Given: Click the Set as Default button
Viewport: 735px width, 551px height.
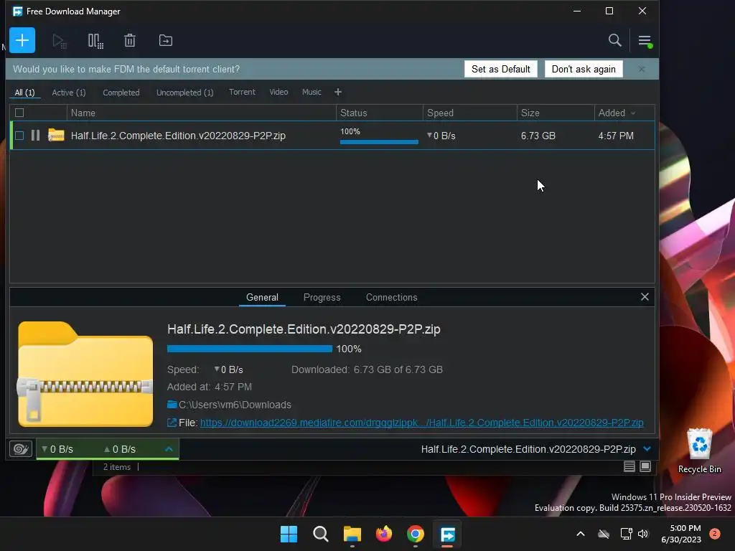Looking at the screenshot, I should pos(500,69).
